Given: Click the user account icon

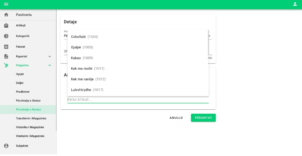Looking at the screenshot, I should (295, 4).
